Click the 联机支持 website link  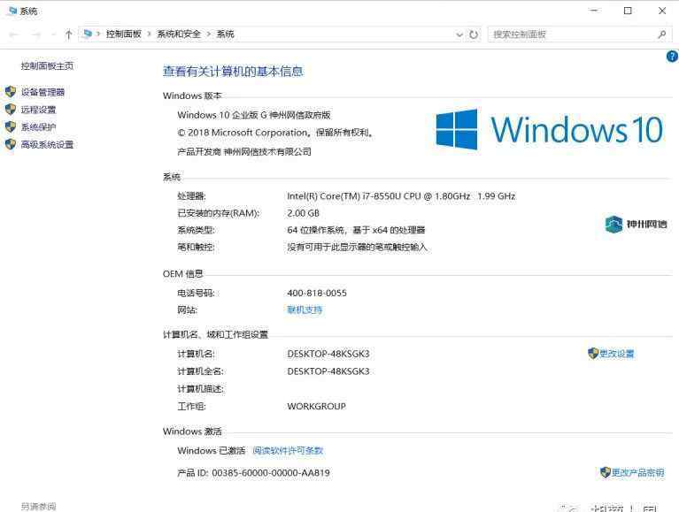[305, 309]
